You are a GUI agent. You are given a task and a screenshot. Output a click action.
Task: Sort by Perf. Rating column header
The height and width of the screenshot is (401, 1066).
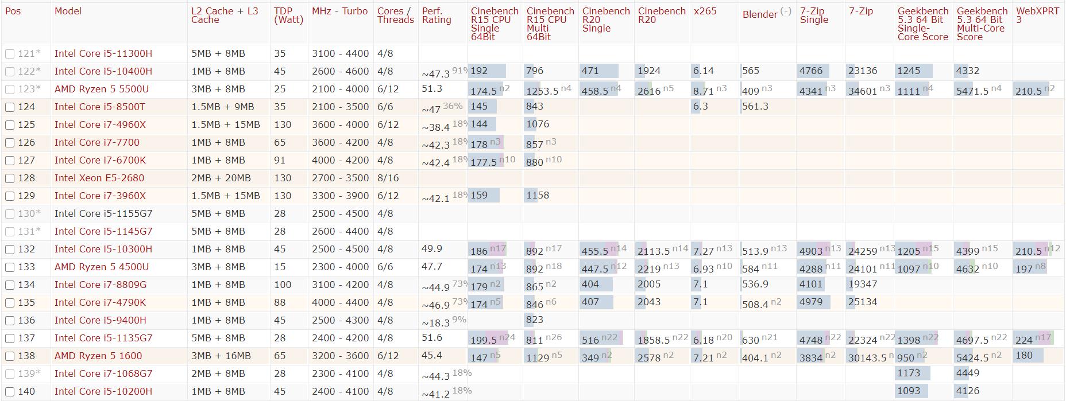click(437, 15)
